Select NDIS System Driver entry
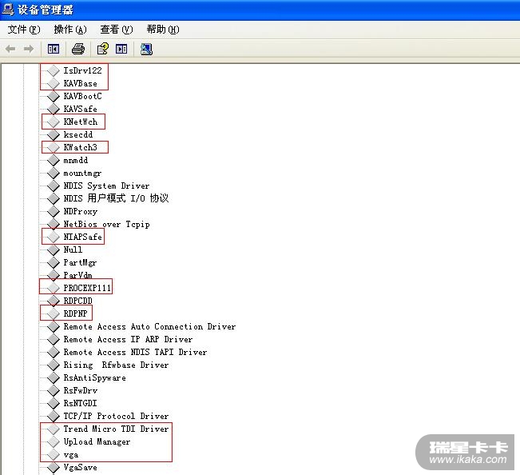The width and height of the screenshot is (520, 475). 106,186
